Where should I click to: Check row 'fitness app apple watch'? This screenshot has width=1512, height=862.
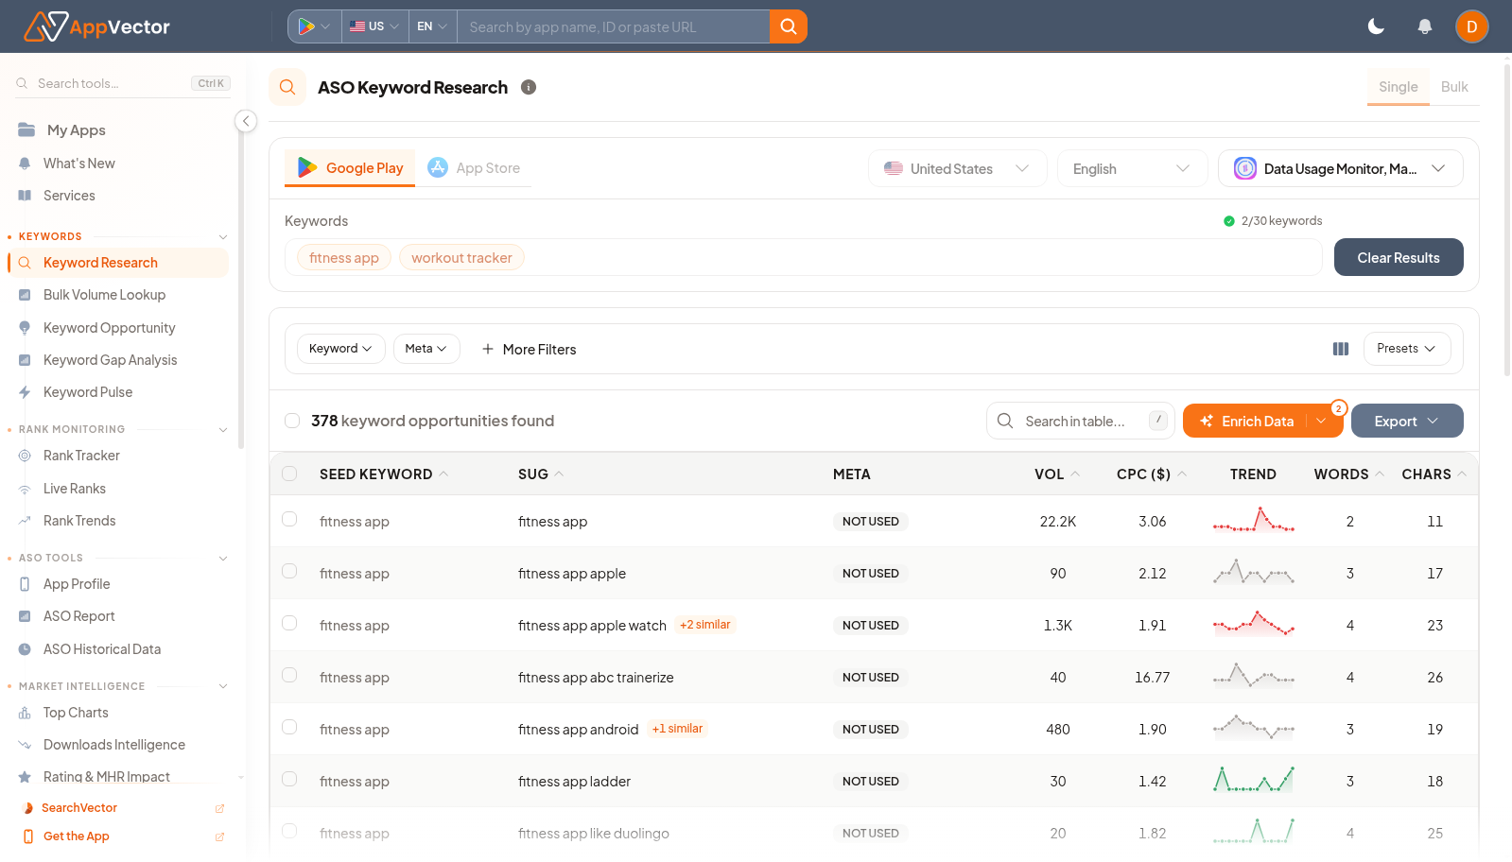[x=289, y=623]
